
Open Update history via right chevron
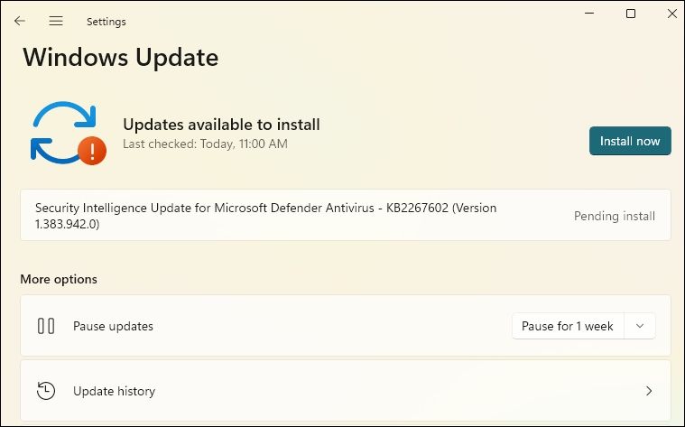649,391
